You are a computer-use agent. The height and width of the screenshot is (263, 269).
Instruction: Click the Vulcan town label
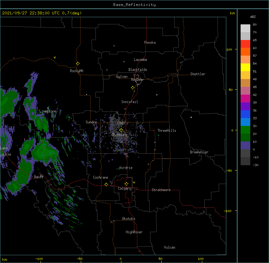click(169, 247)
